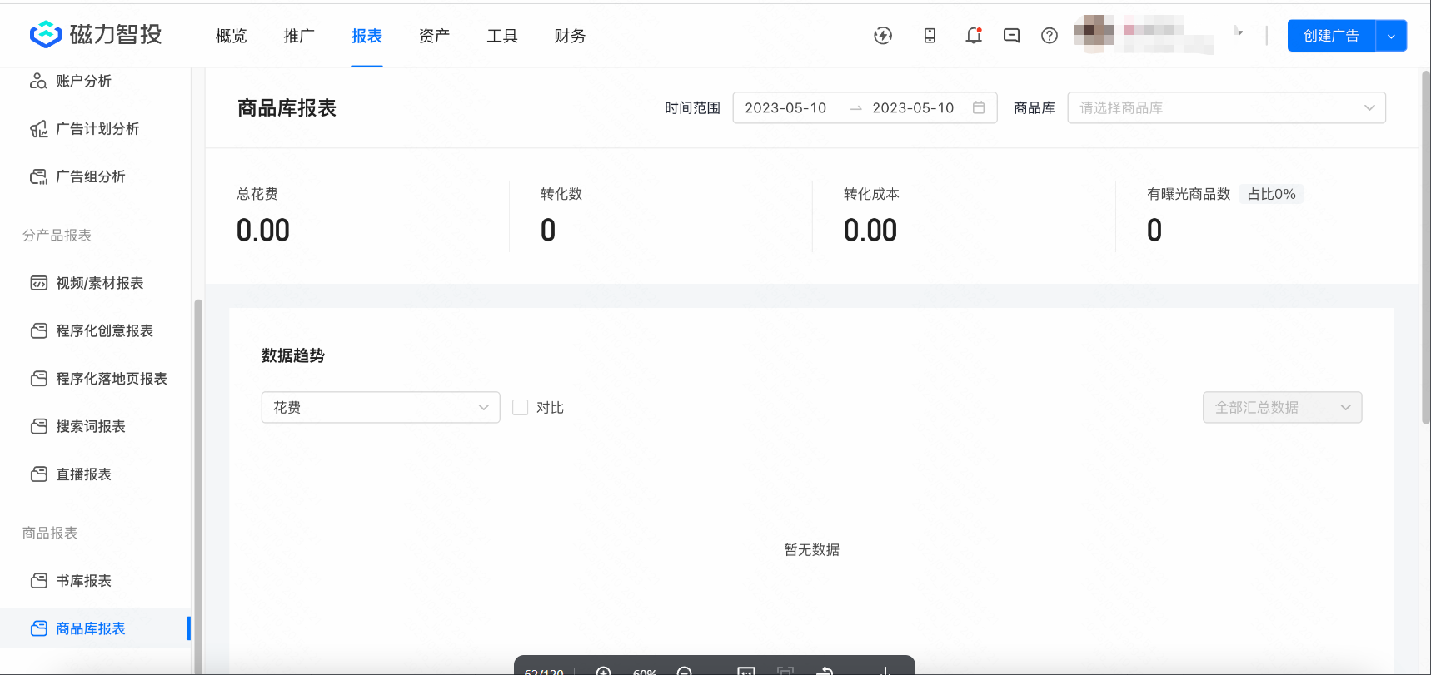The width and height of the screenshot is (1431, 675).
Task: Click zoom-out minus icon in bottom viewer bar
Action: [x=685, y=671]
